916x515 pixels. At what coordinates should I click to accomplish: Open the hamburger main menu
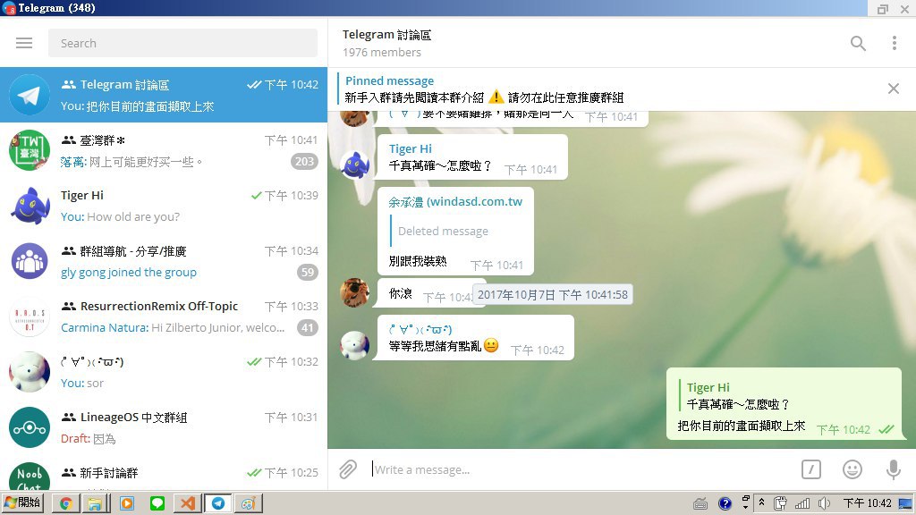24,43
